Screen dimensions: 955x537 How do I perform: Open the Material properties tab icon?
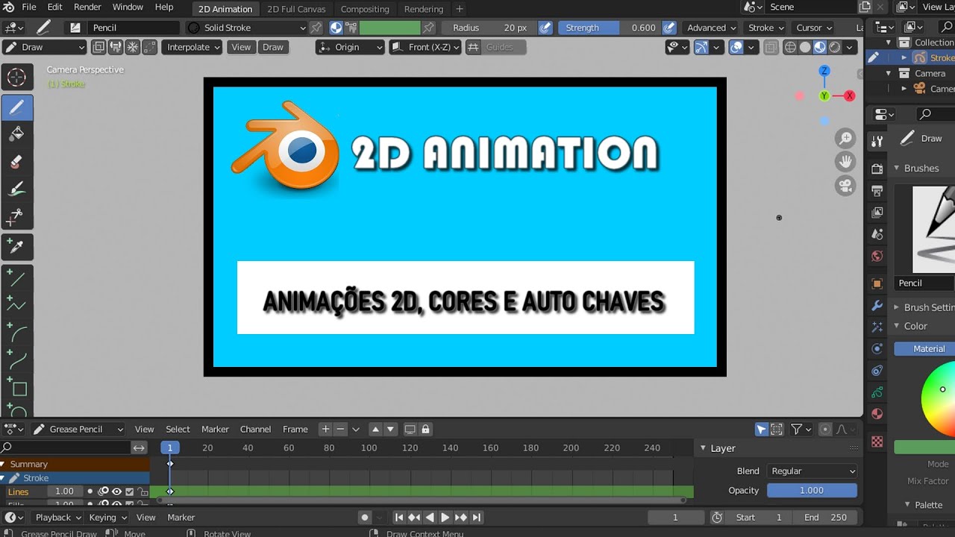coord(877,414)
